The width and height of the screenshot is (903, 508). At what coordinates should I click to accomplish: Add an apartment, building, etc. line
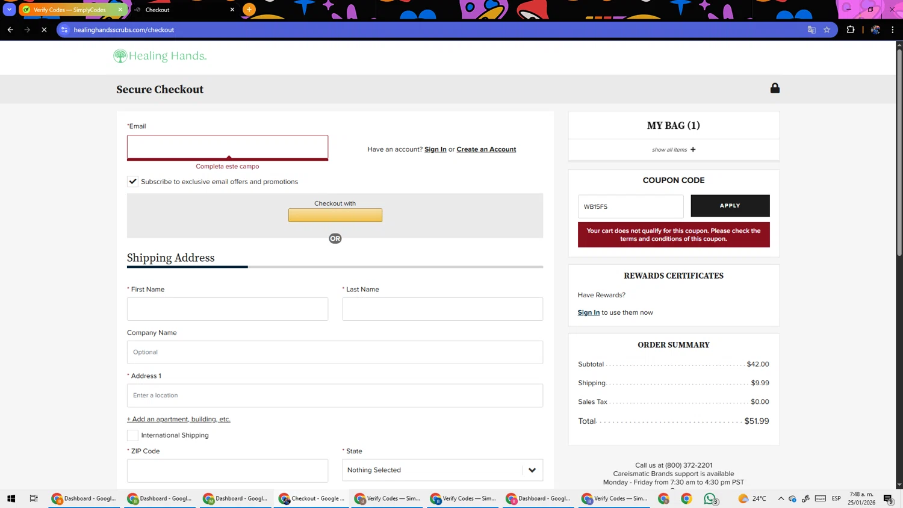[x=179, y=419]
